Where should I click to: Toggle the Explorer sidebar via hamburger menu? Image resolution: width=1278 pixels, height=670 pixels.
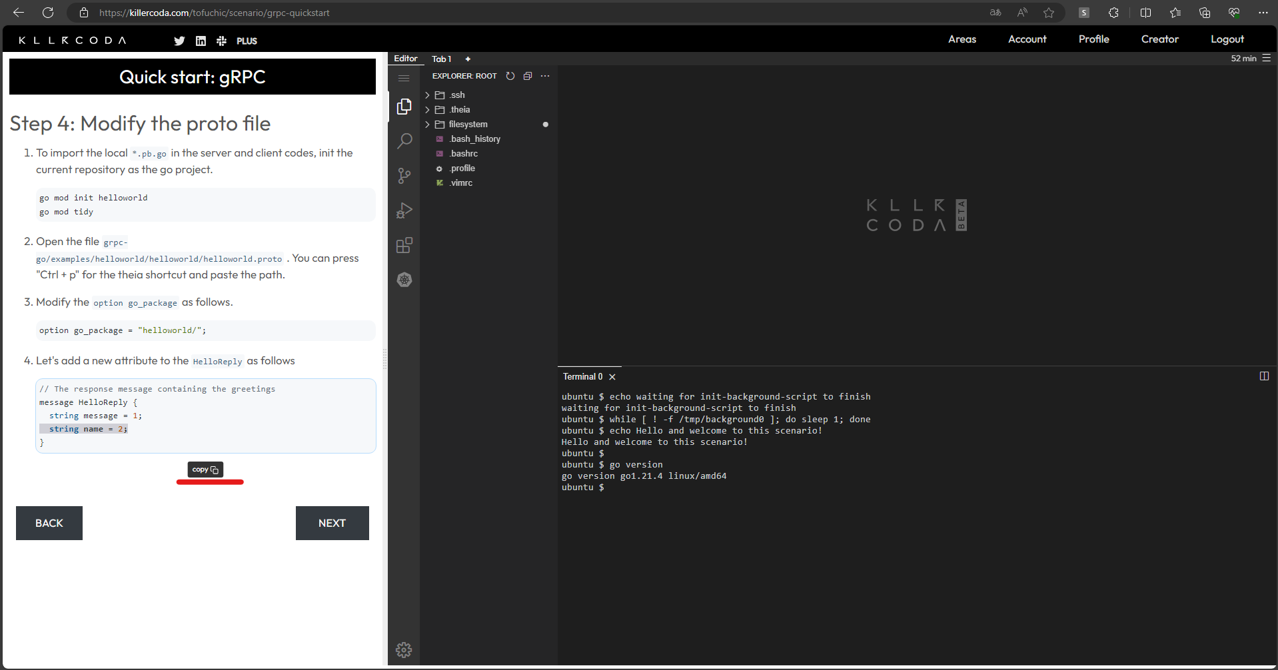pyautogui.click(x=404, y=78)
